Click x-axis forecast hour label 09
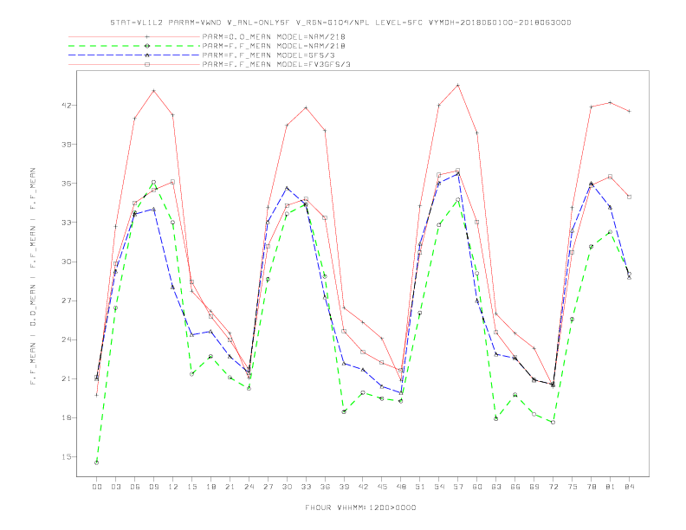The image size is (686, 530). (x=153, y=487)
